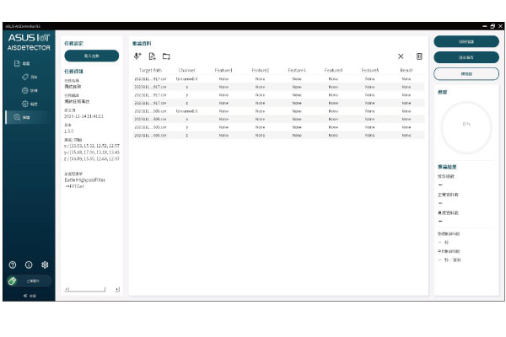The height and width of the screenshot is (337, 506).
Task: Click the add file icon in toolbar
Action: point(152,56)
